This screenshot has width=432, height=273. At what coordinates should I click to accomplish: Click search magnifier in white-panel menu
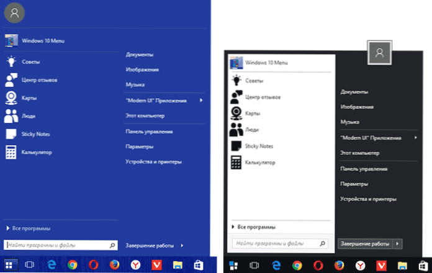pos(322,244)
